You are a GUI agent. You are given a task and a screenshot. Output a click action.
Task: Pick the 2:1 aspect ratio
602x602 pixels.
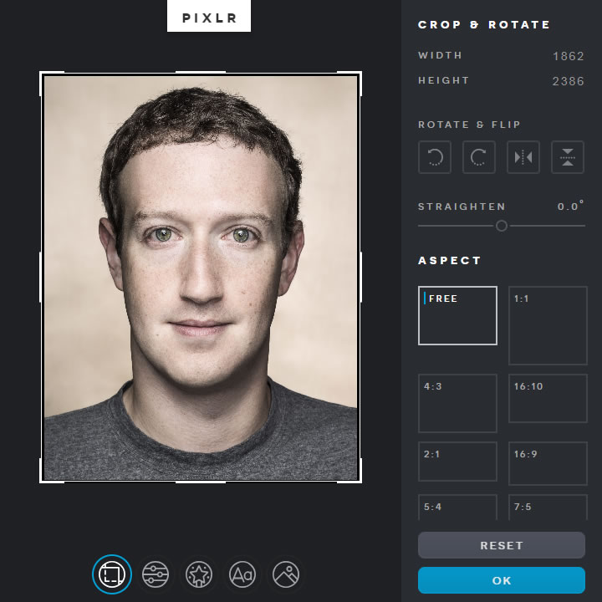coord(457,461)
